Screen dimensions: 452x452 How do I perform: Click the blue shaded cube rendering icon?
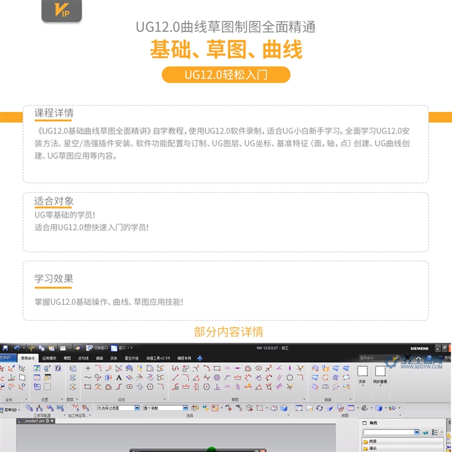point(379,408)
